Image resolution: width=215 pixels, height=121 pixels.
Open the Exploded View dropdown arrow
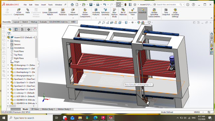point(133,18)
